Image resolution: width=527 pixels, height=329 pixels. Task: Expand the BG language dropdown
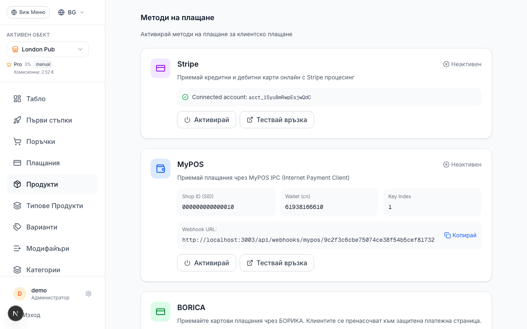tap(70, 12)
